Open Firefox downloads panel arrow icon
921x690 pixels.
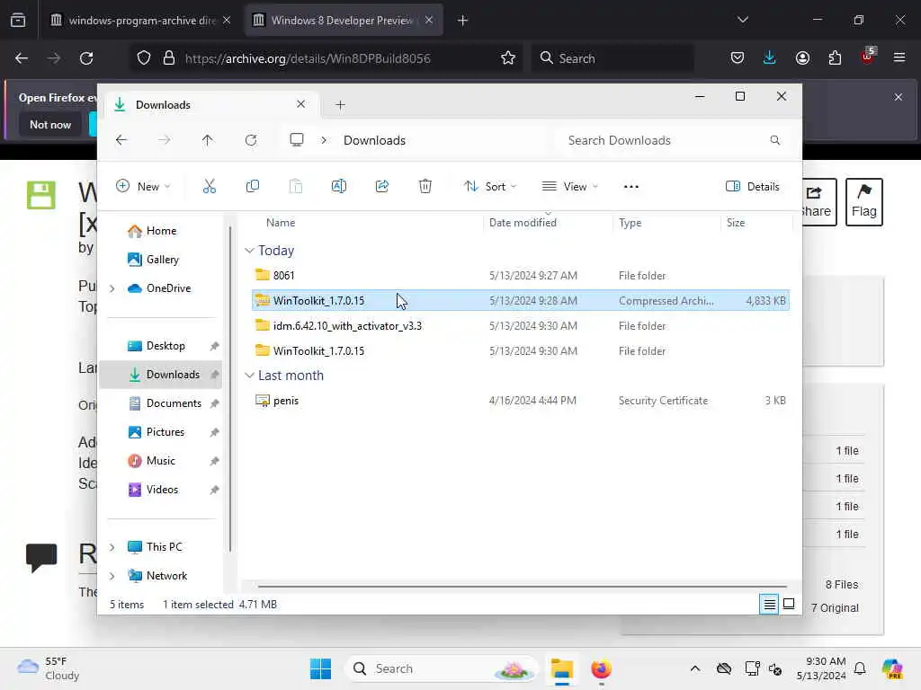click(770, 58)
